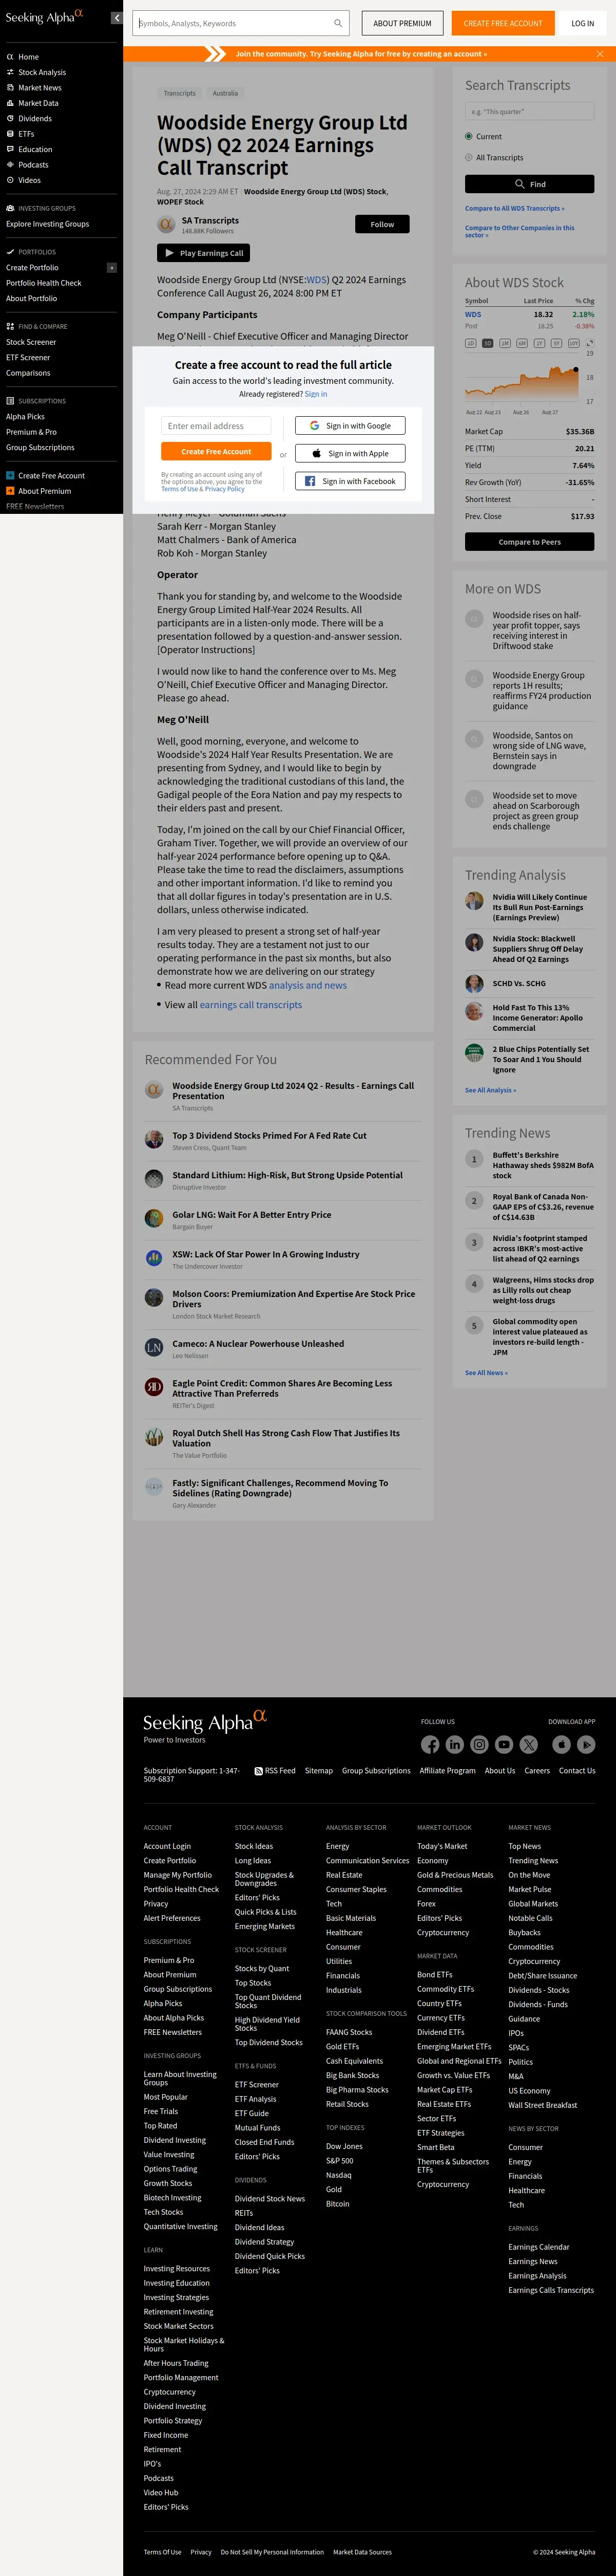The width and height of the screenshot is (616, 2576).
Task: Select the 1Y chart range toggle
Action: pyautogui.click(x=539, y=343)
